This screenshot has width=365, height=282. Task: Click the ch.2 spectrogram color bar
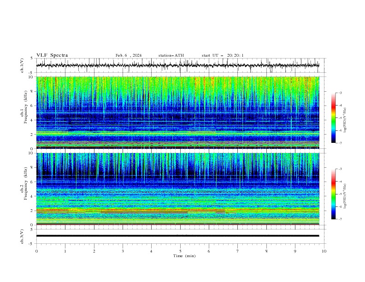click(333, 194)
